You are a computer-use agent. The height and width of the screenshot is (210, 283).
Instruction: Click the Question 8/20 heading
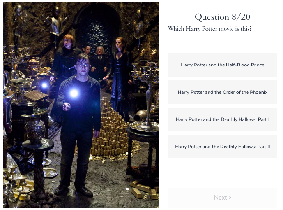click(x=222, y=17)
